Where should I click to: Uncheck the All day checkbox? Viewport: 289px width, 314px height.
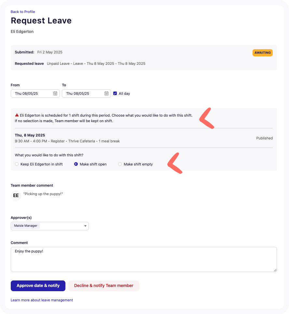click(x=115, y=93)
